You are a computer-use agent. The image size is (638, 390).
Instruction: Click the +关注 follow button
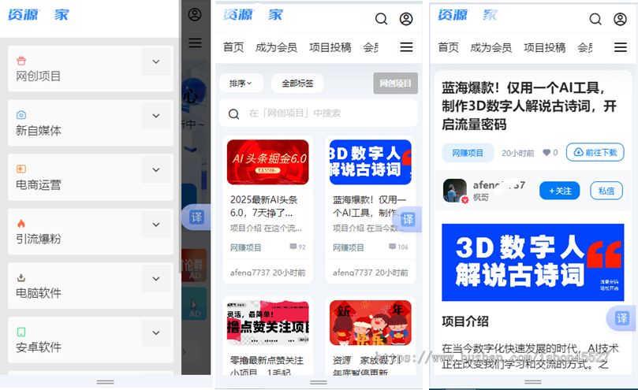[559, 191]
